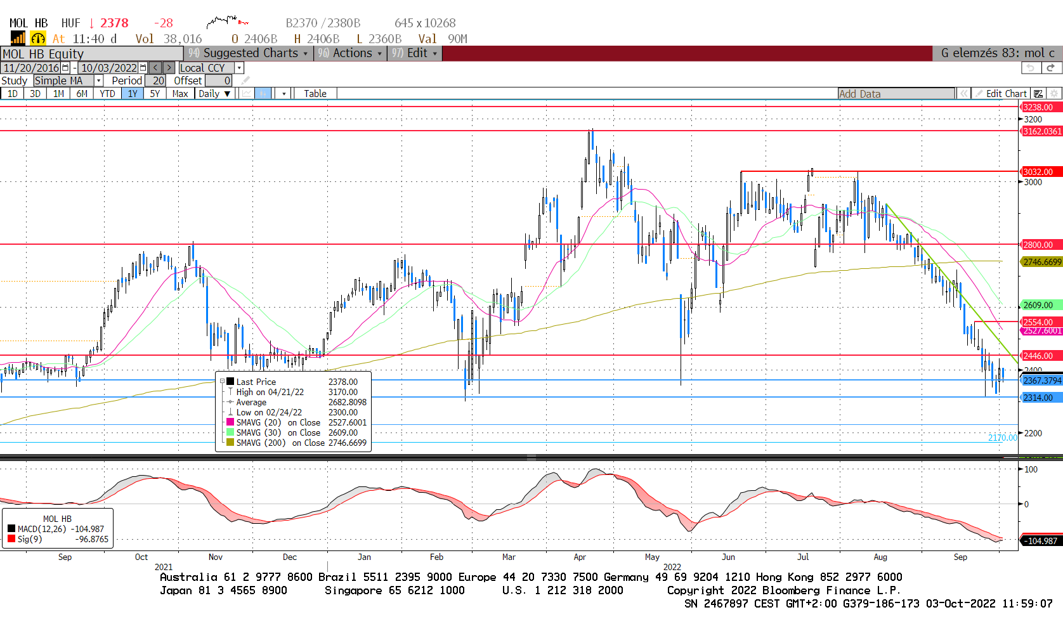Open start date calendar picker icon
The width and height of the screenshot is (1063, 631).
tap(65, 68)
